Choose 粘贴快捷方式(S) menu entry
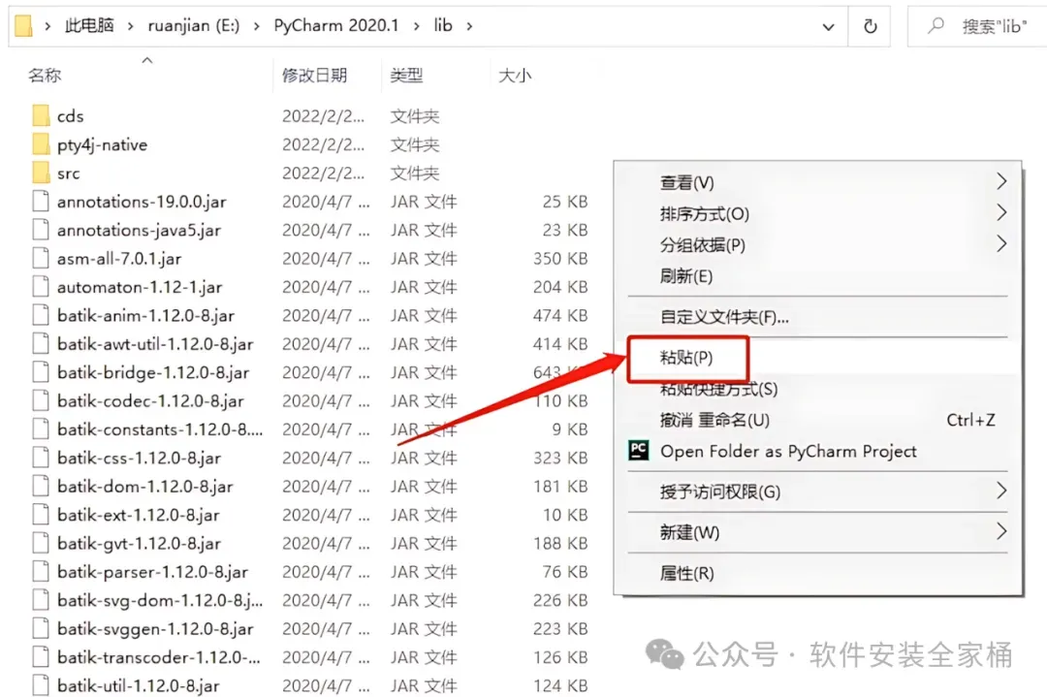 (718, 389)
